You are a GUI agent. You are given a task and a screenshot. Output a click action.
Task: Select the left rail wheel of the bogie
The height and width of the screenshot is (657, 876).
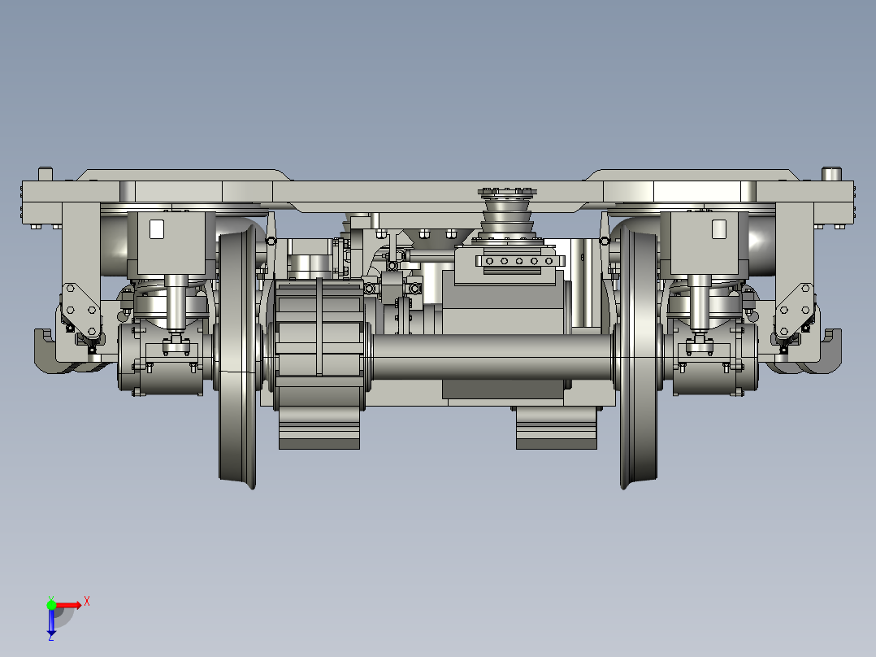237,357
